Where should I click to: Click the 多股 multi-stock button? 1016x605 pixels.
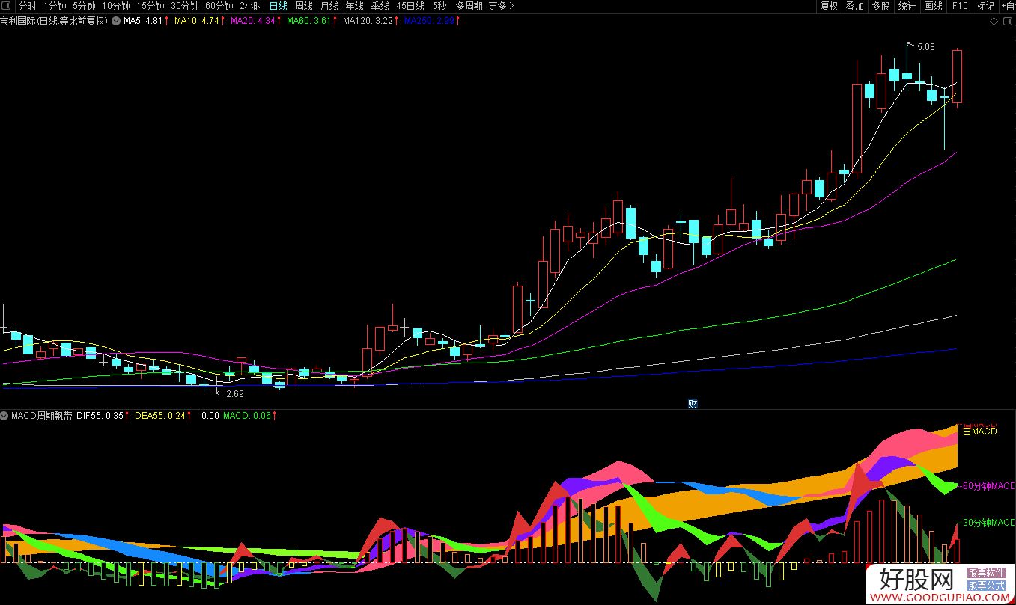[x=880, y=6]
